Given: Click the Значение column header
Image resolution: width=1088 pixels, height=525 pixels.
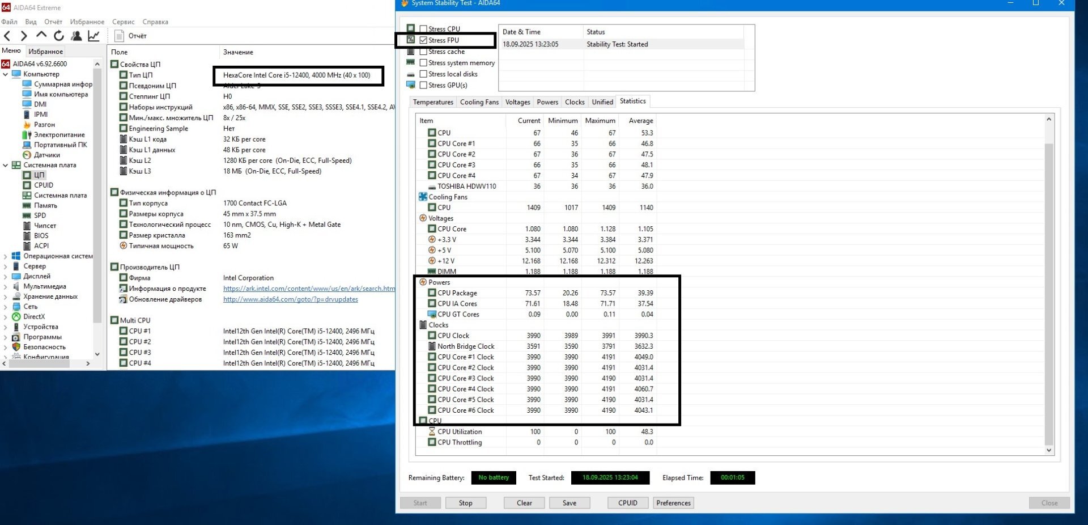Looking at the screenshot, I should click(238, 52).
